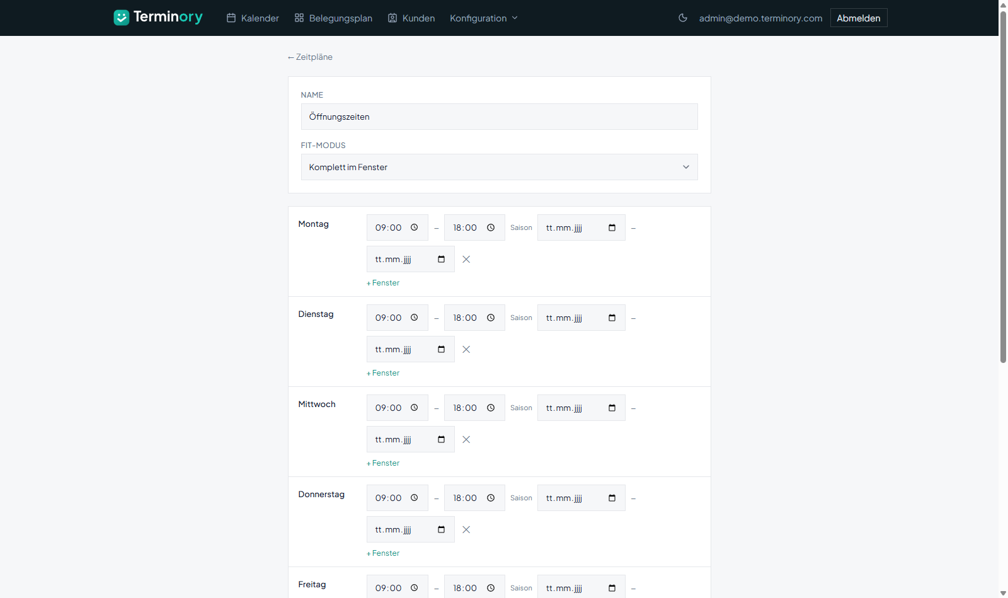The height and width of the screenshot is (598, 1008).
Task: Remove the Mittwoch time window
Action: point(466,439)
